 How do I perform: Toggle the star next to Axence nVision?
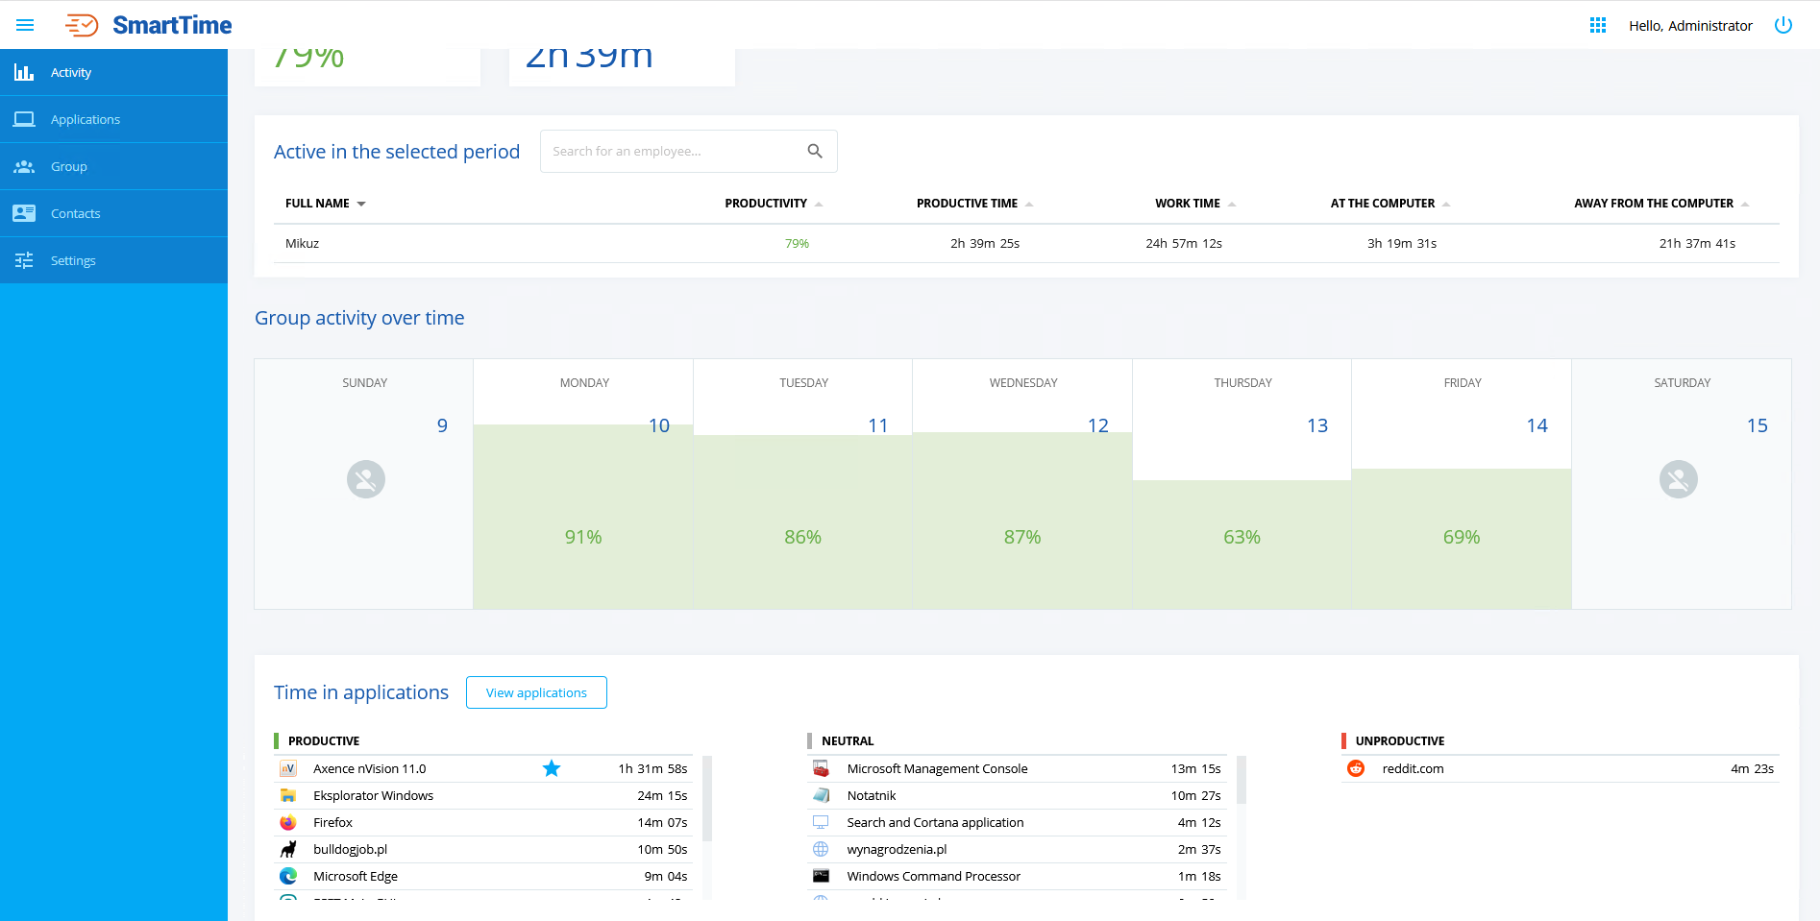pos(552,768)
